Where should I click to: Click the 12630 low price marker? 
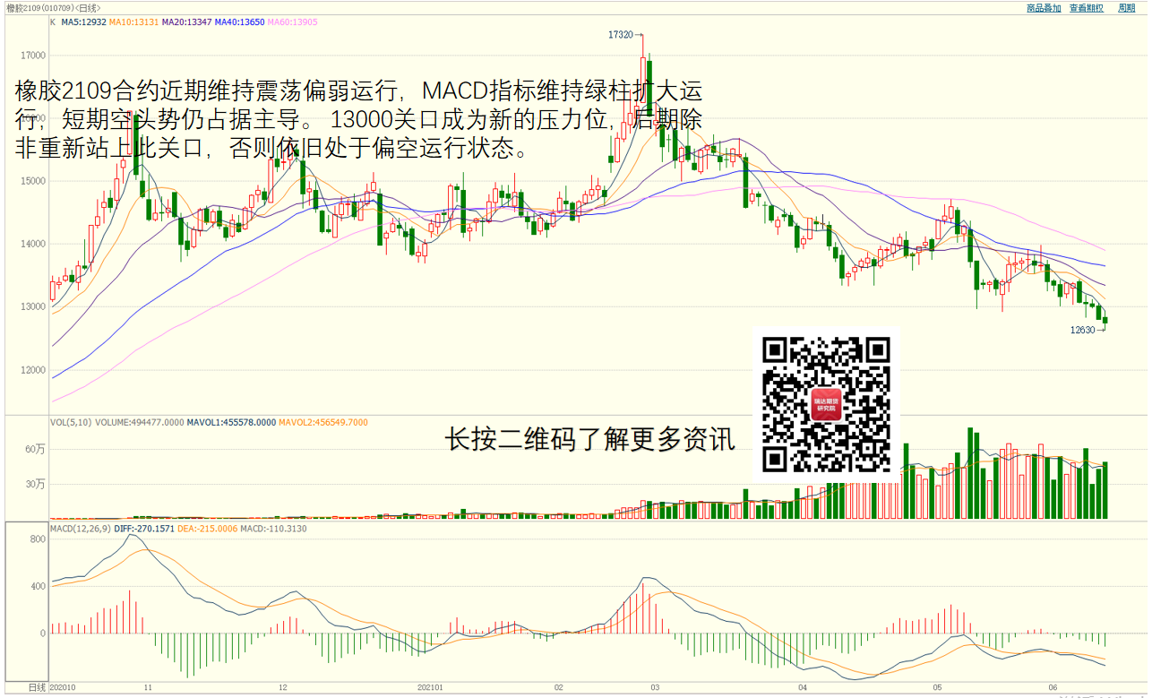pos(1083,330)
